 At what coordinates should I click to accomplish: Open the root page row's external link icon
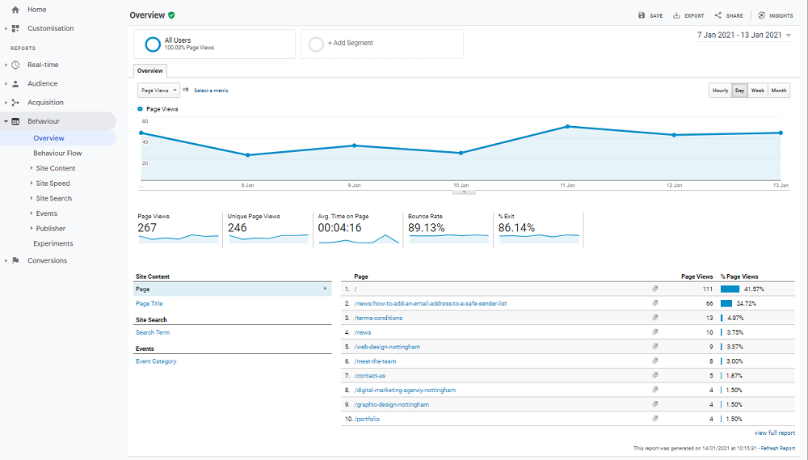pyautogui.click(x=655, y=289)
